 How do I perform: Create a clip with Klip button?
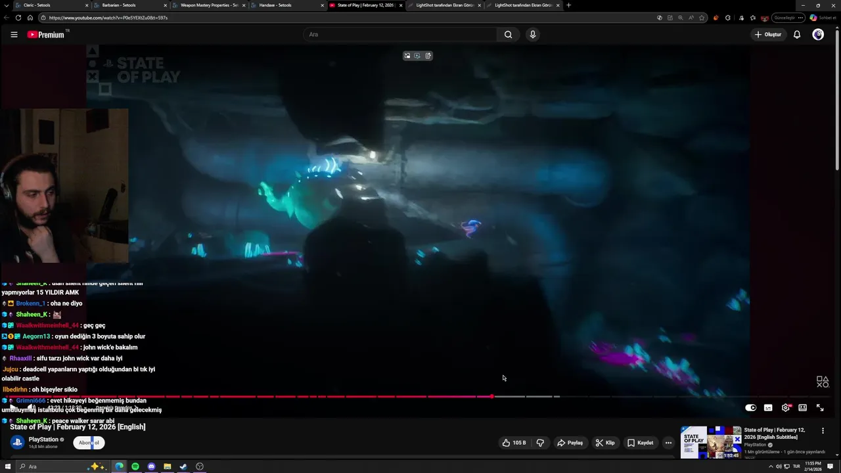pos(605,443)
